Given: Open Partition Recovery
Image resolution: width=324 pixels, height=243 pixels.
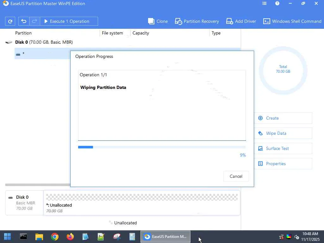Looking at the screenshot, I should coord(197,21).
